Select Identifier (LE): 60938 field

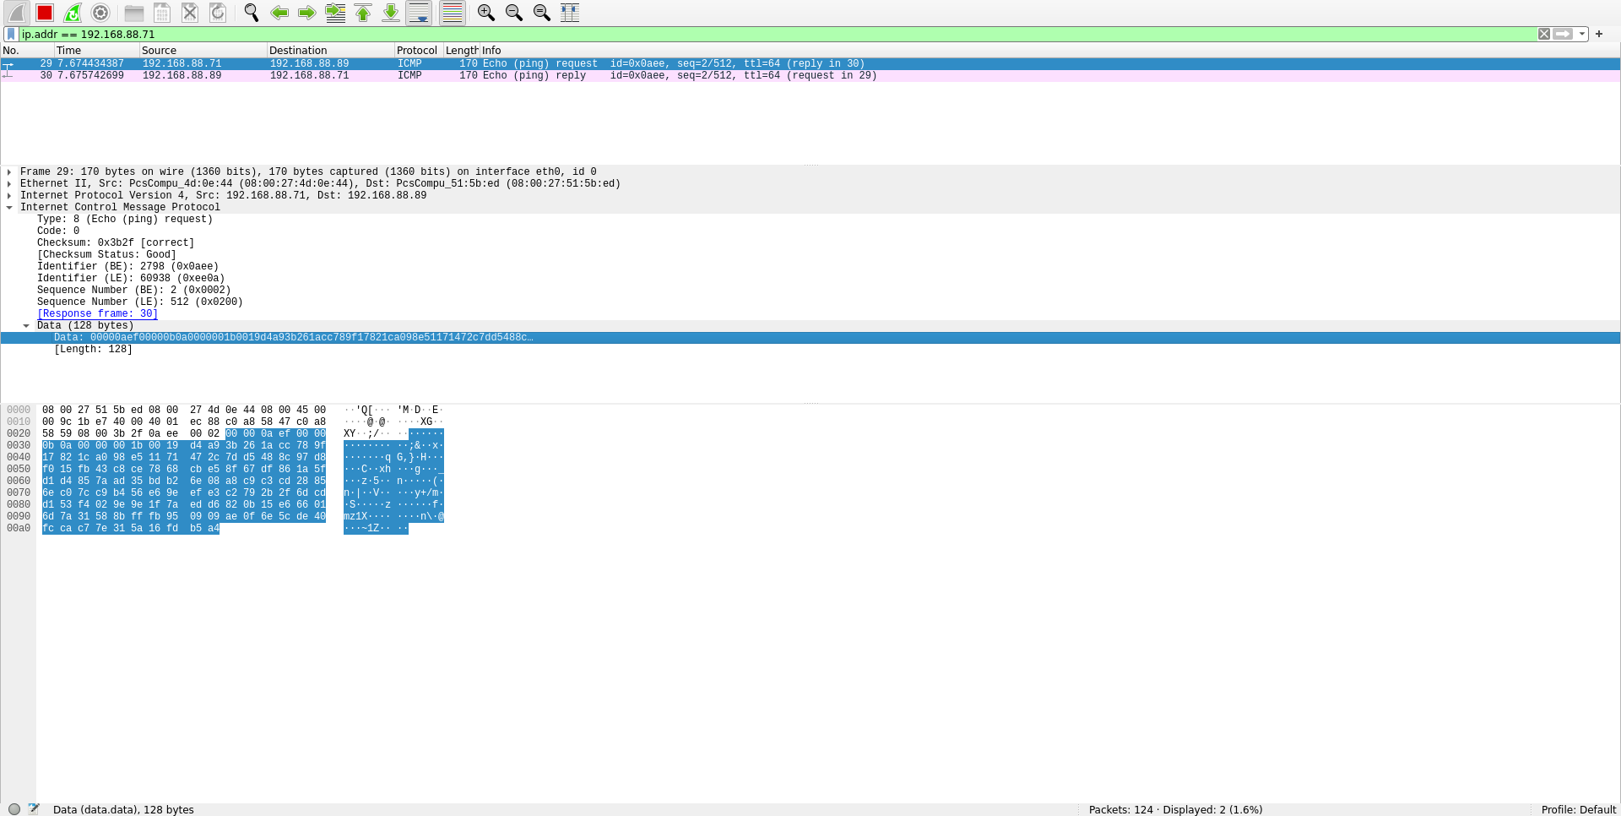pos(131,278)
